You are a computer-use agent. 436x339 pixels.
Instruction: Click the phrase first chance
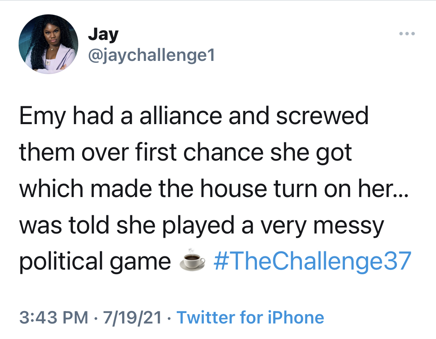pyautogui.click(x=199, y=152)
